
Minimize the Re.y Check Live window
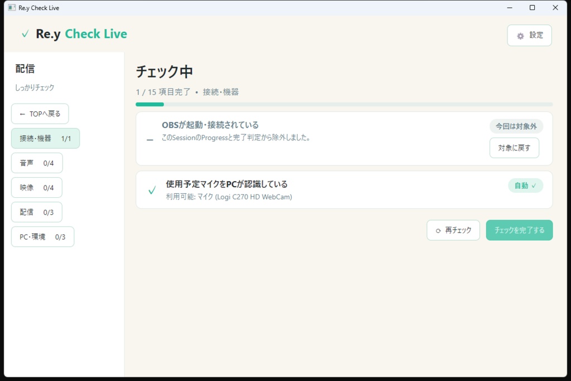510,8
